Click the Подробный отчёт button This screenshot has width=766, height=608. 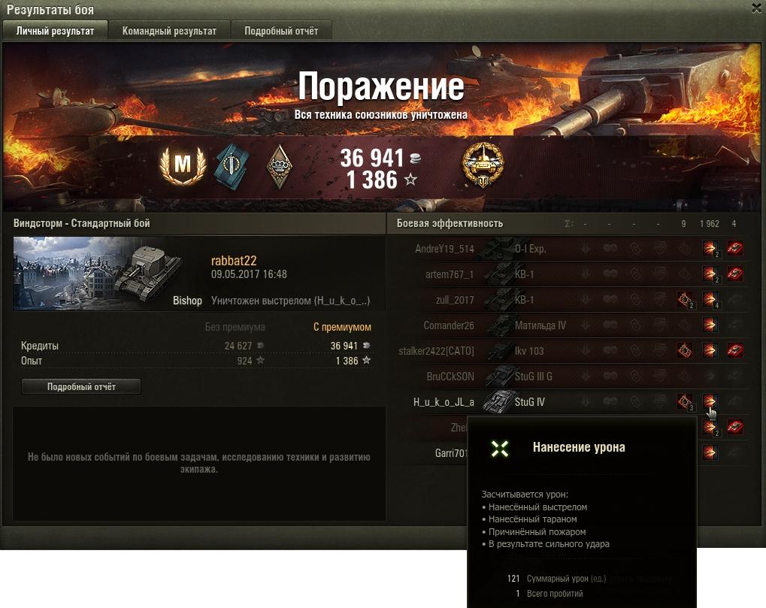(81, 387)
